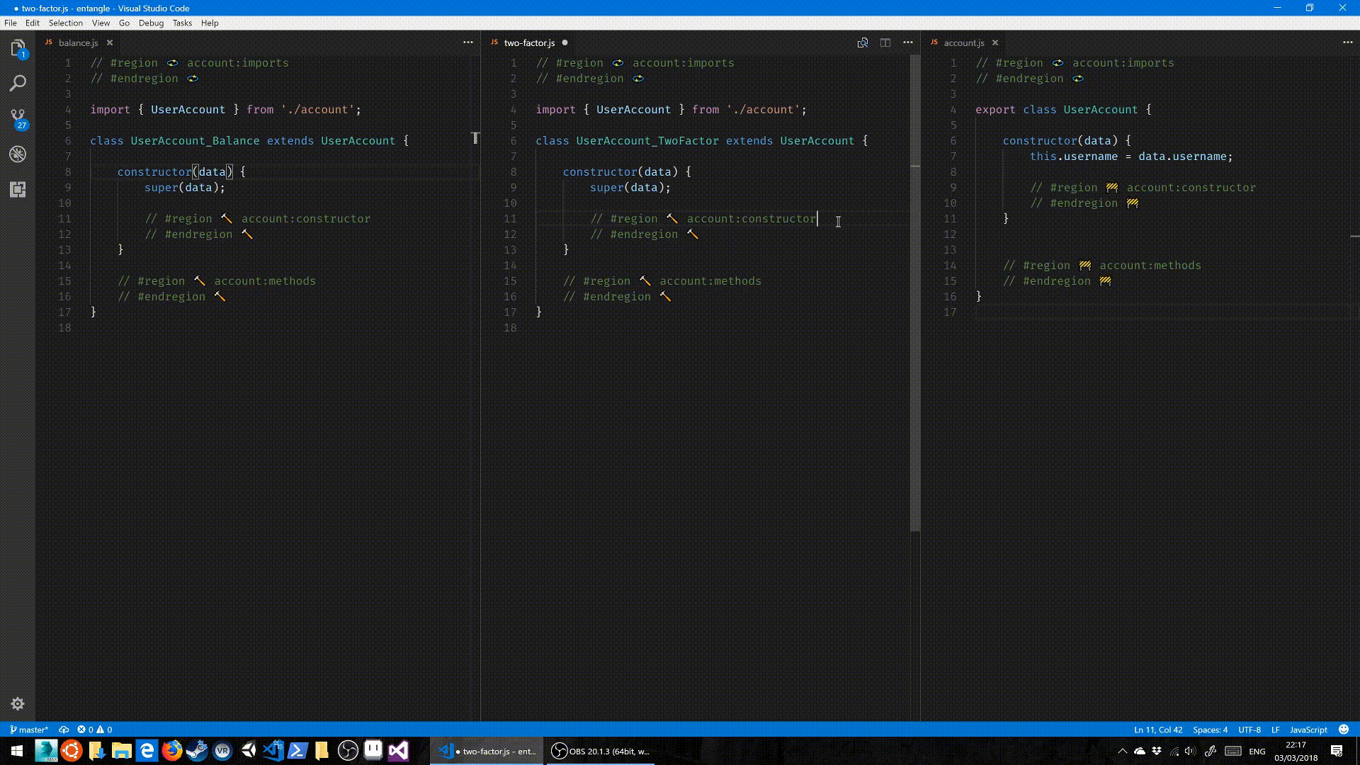Click the master branch indicator

pos(29,730)
